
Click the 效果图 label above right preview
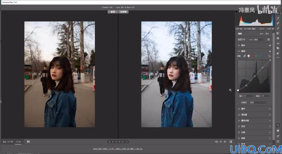point(123,12)
